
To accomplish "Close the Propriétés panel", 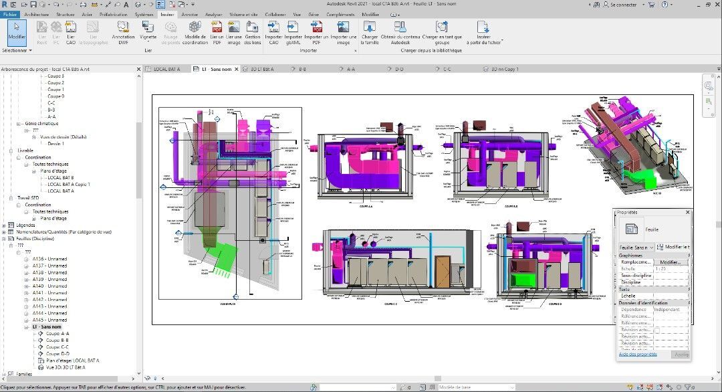I will [x=687, y=212].
